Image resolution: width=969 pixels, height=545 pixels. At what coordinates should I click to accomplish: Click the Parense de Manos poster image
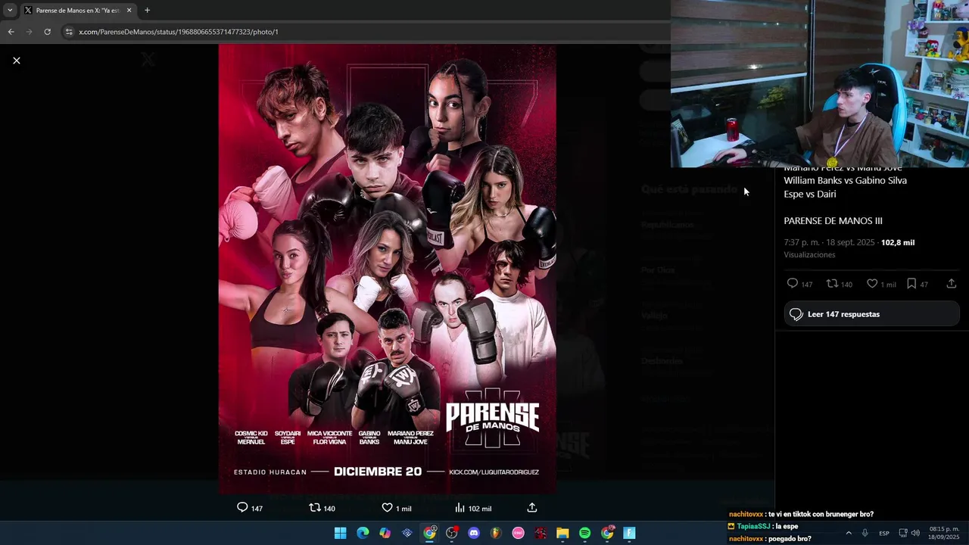pos(387,269)
